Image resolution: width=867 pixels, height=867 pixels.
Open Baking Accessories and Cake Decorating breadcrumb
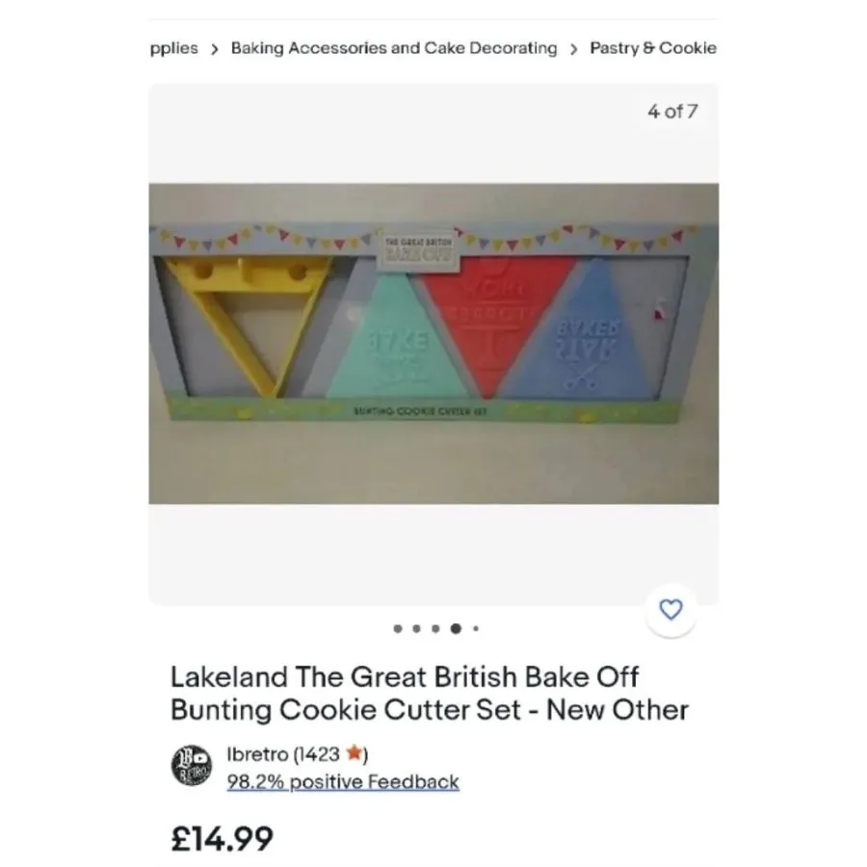click(394, 48)
